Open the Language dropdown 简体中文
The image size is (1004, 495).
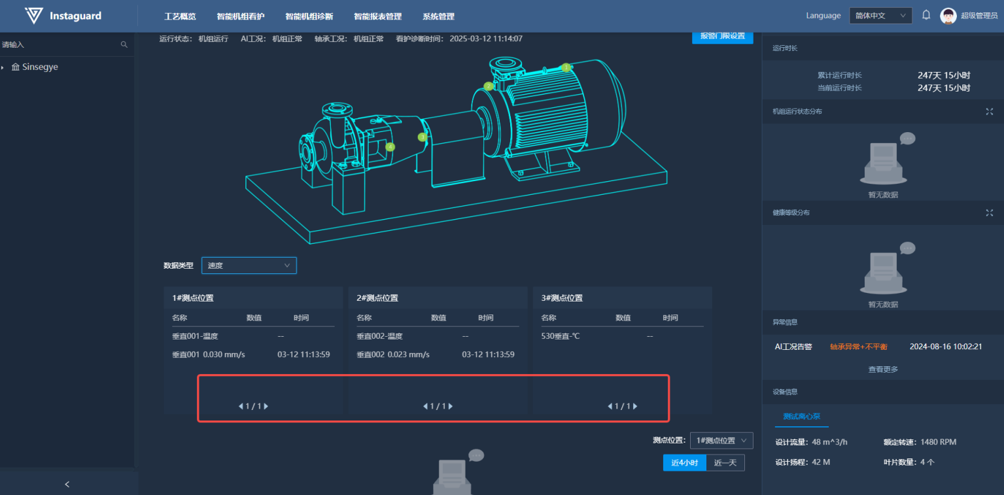[880, 16]
